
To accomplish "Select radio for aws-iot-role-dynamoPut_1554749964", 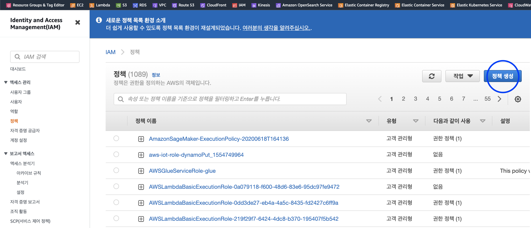I will 116,154.
